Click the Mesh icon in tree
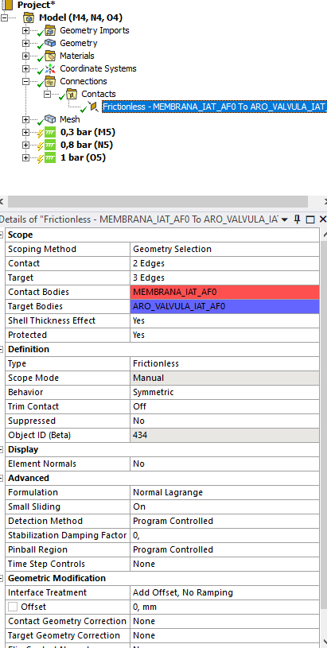The width and height of the screenshot is (327, 648). tap(50, 119)
